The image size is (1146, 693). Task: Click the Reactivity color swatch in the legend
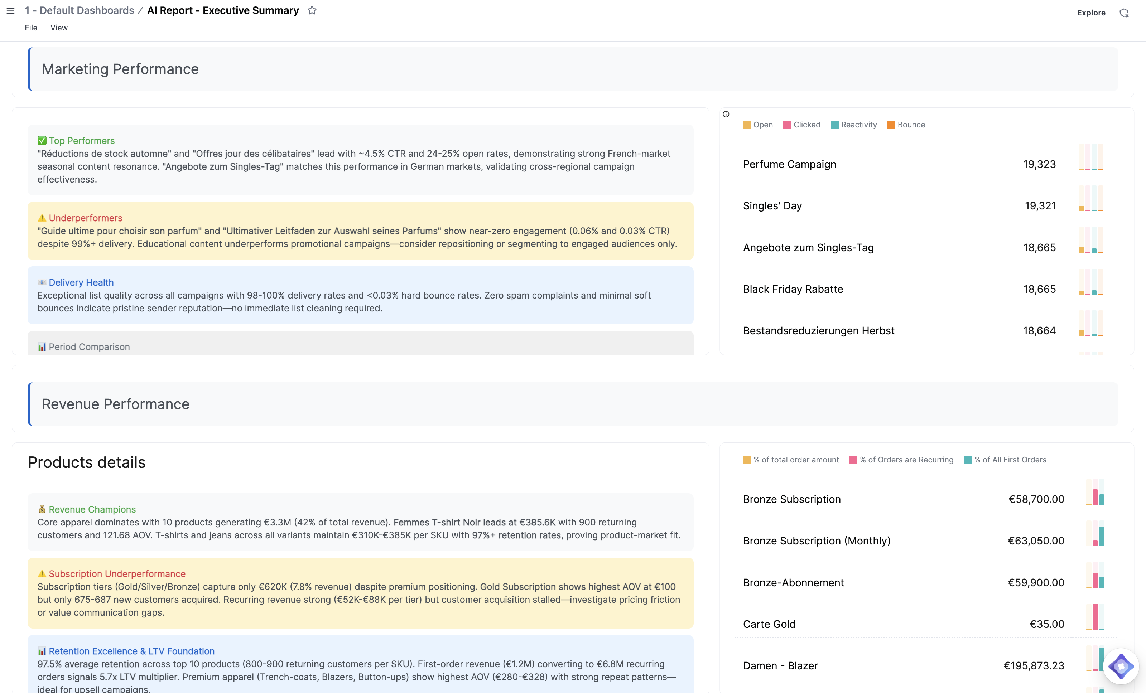(834, 125)
